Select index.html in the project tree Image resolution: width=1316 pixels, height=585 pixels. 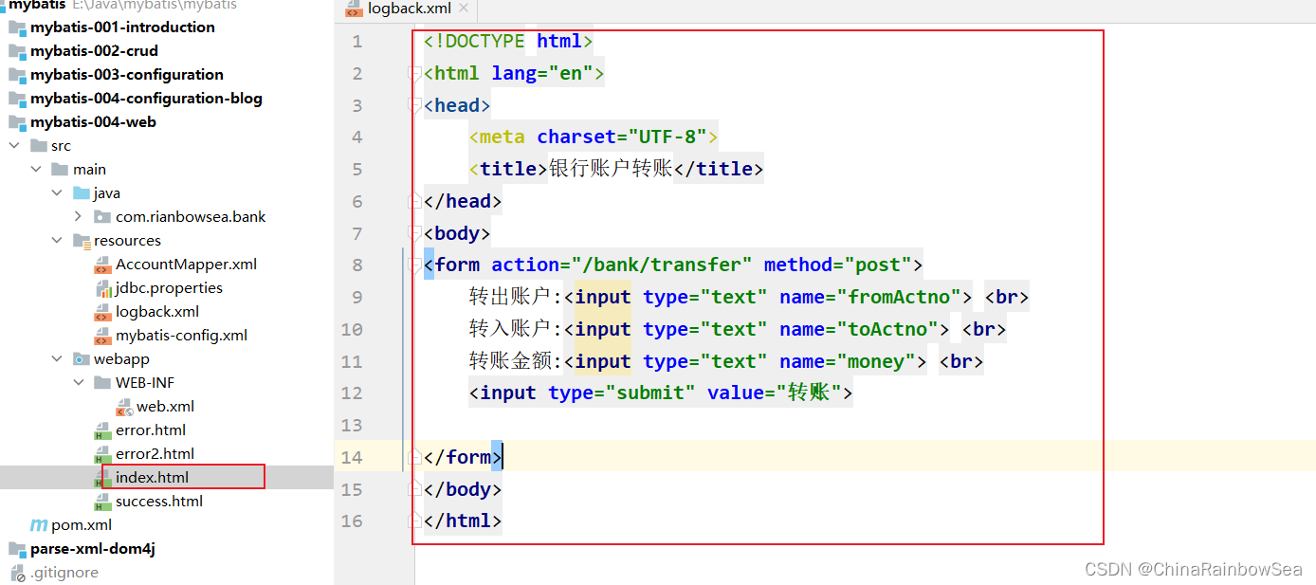point(152,478)
